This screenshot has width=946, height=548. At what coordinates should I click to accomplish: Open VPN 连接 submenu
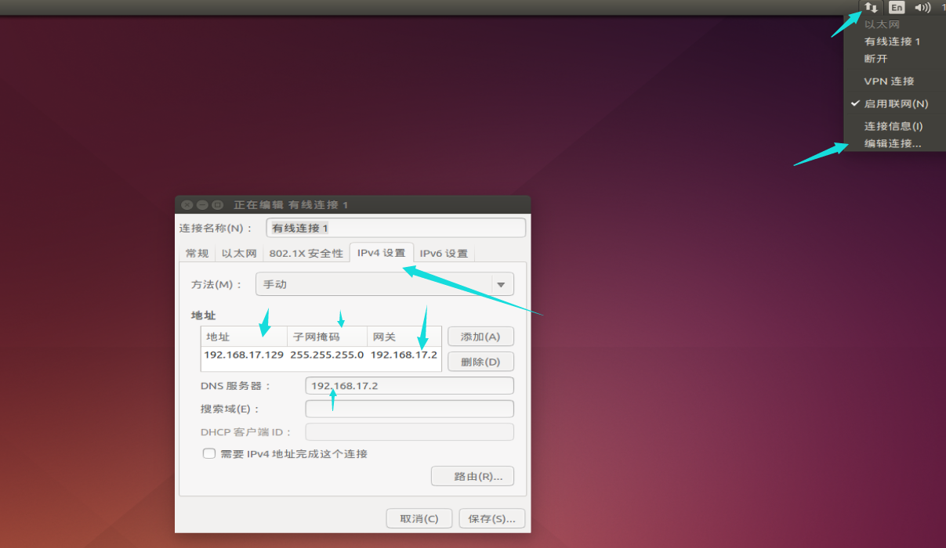(889, 81)
